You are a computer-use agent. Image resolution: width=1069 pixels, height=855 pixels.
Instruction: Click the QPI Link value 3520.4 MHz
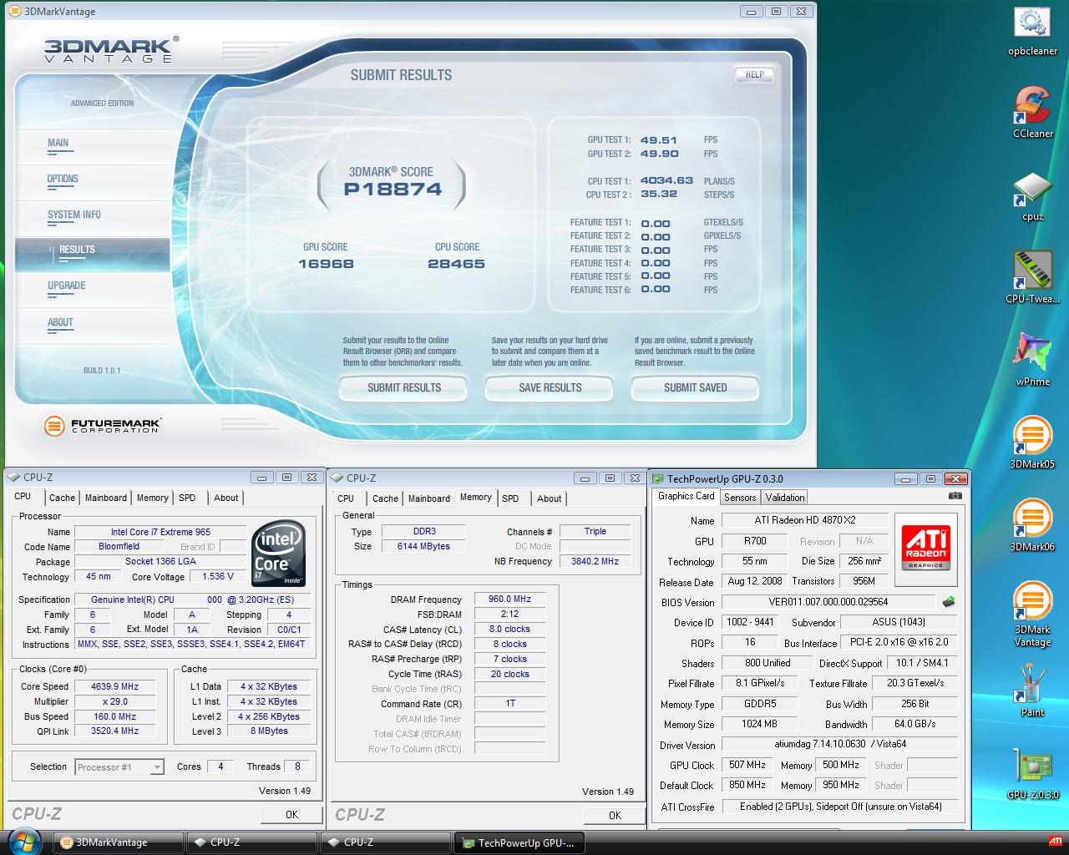tap(114, 731)
